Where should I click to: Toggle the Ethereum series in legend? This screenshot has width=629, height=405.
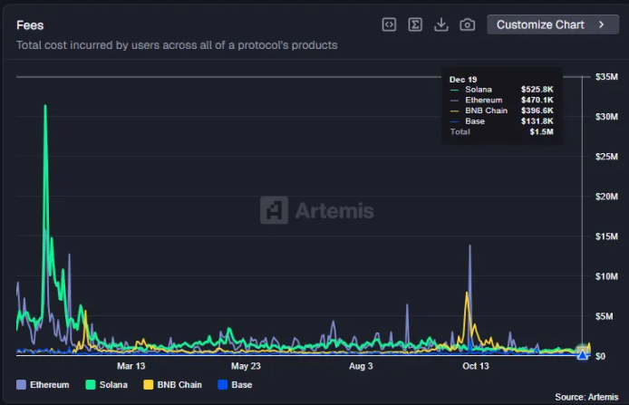(49, 385)
